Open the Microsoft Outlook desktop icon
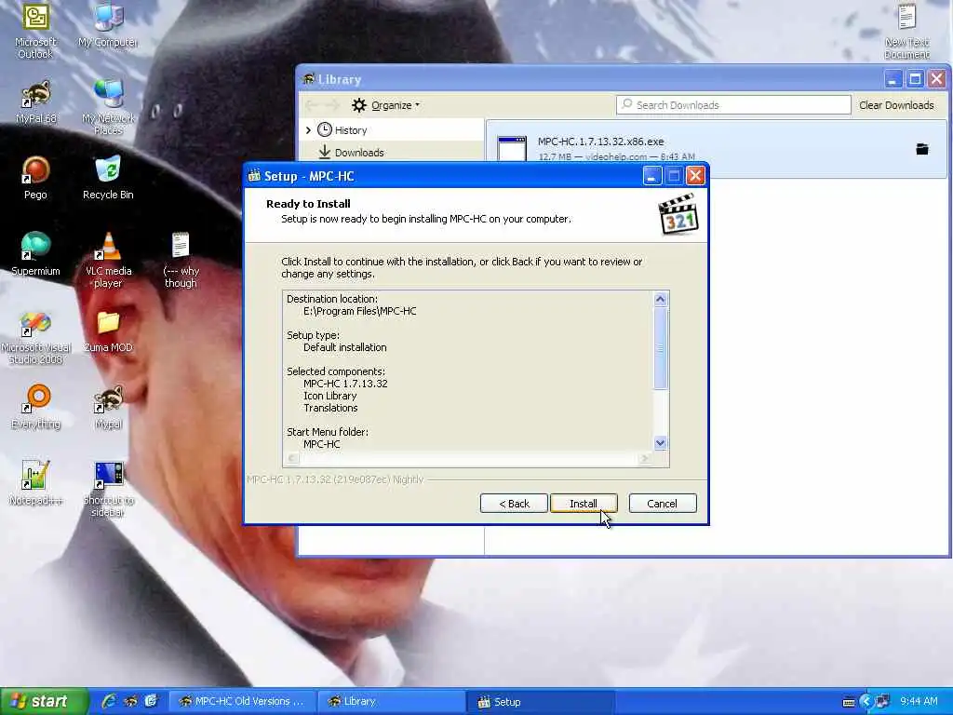 [35, 29]
